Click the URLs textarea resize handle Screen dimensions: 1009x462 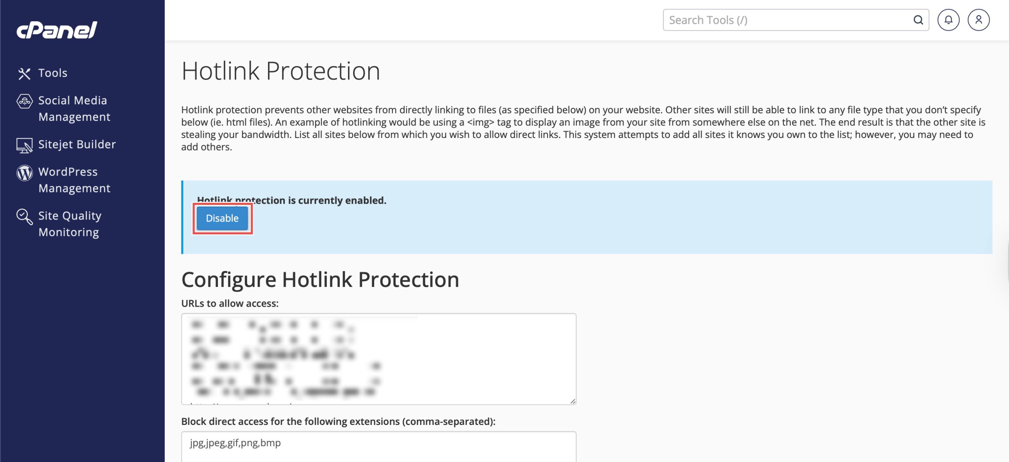[573, 401]
